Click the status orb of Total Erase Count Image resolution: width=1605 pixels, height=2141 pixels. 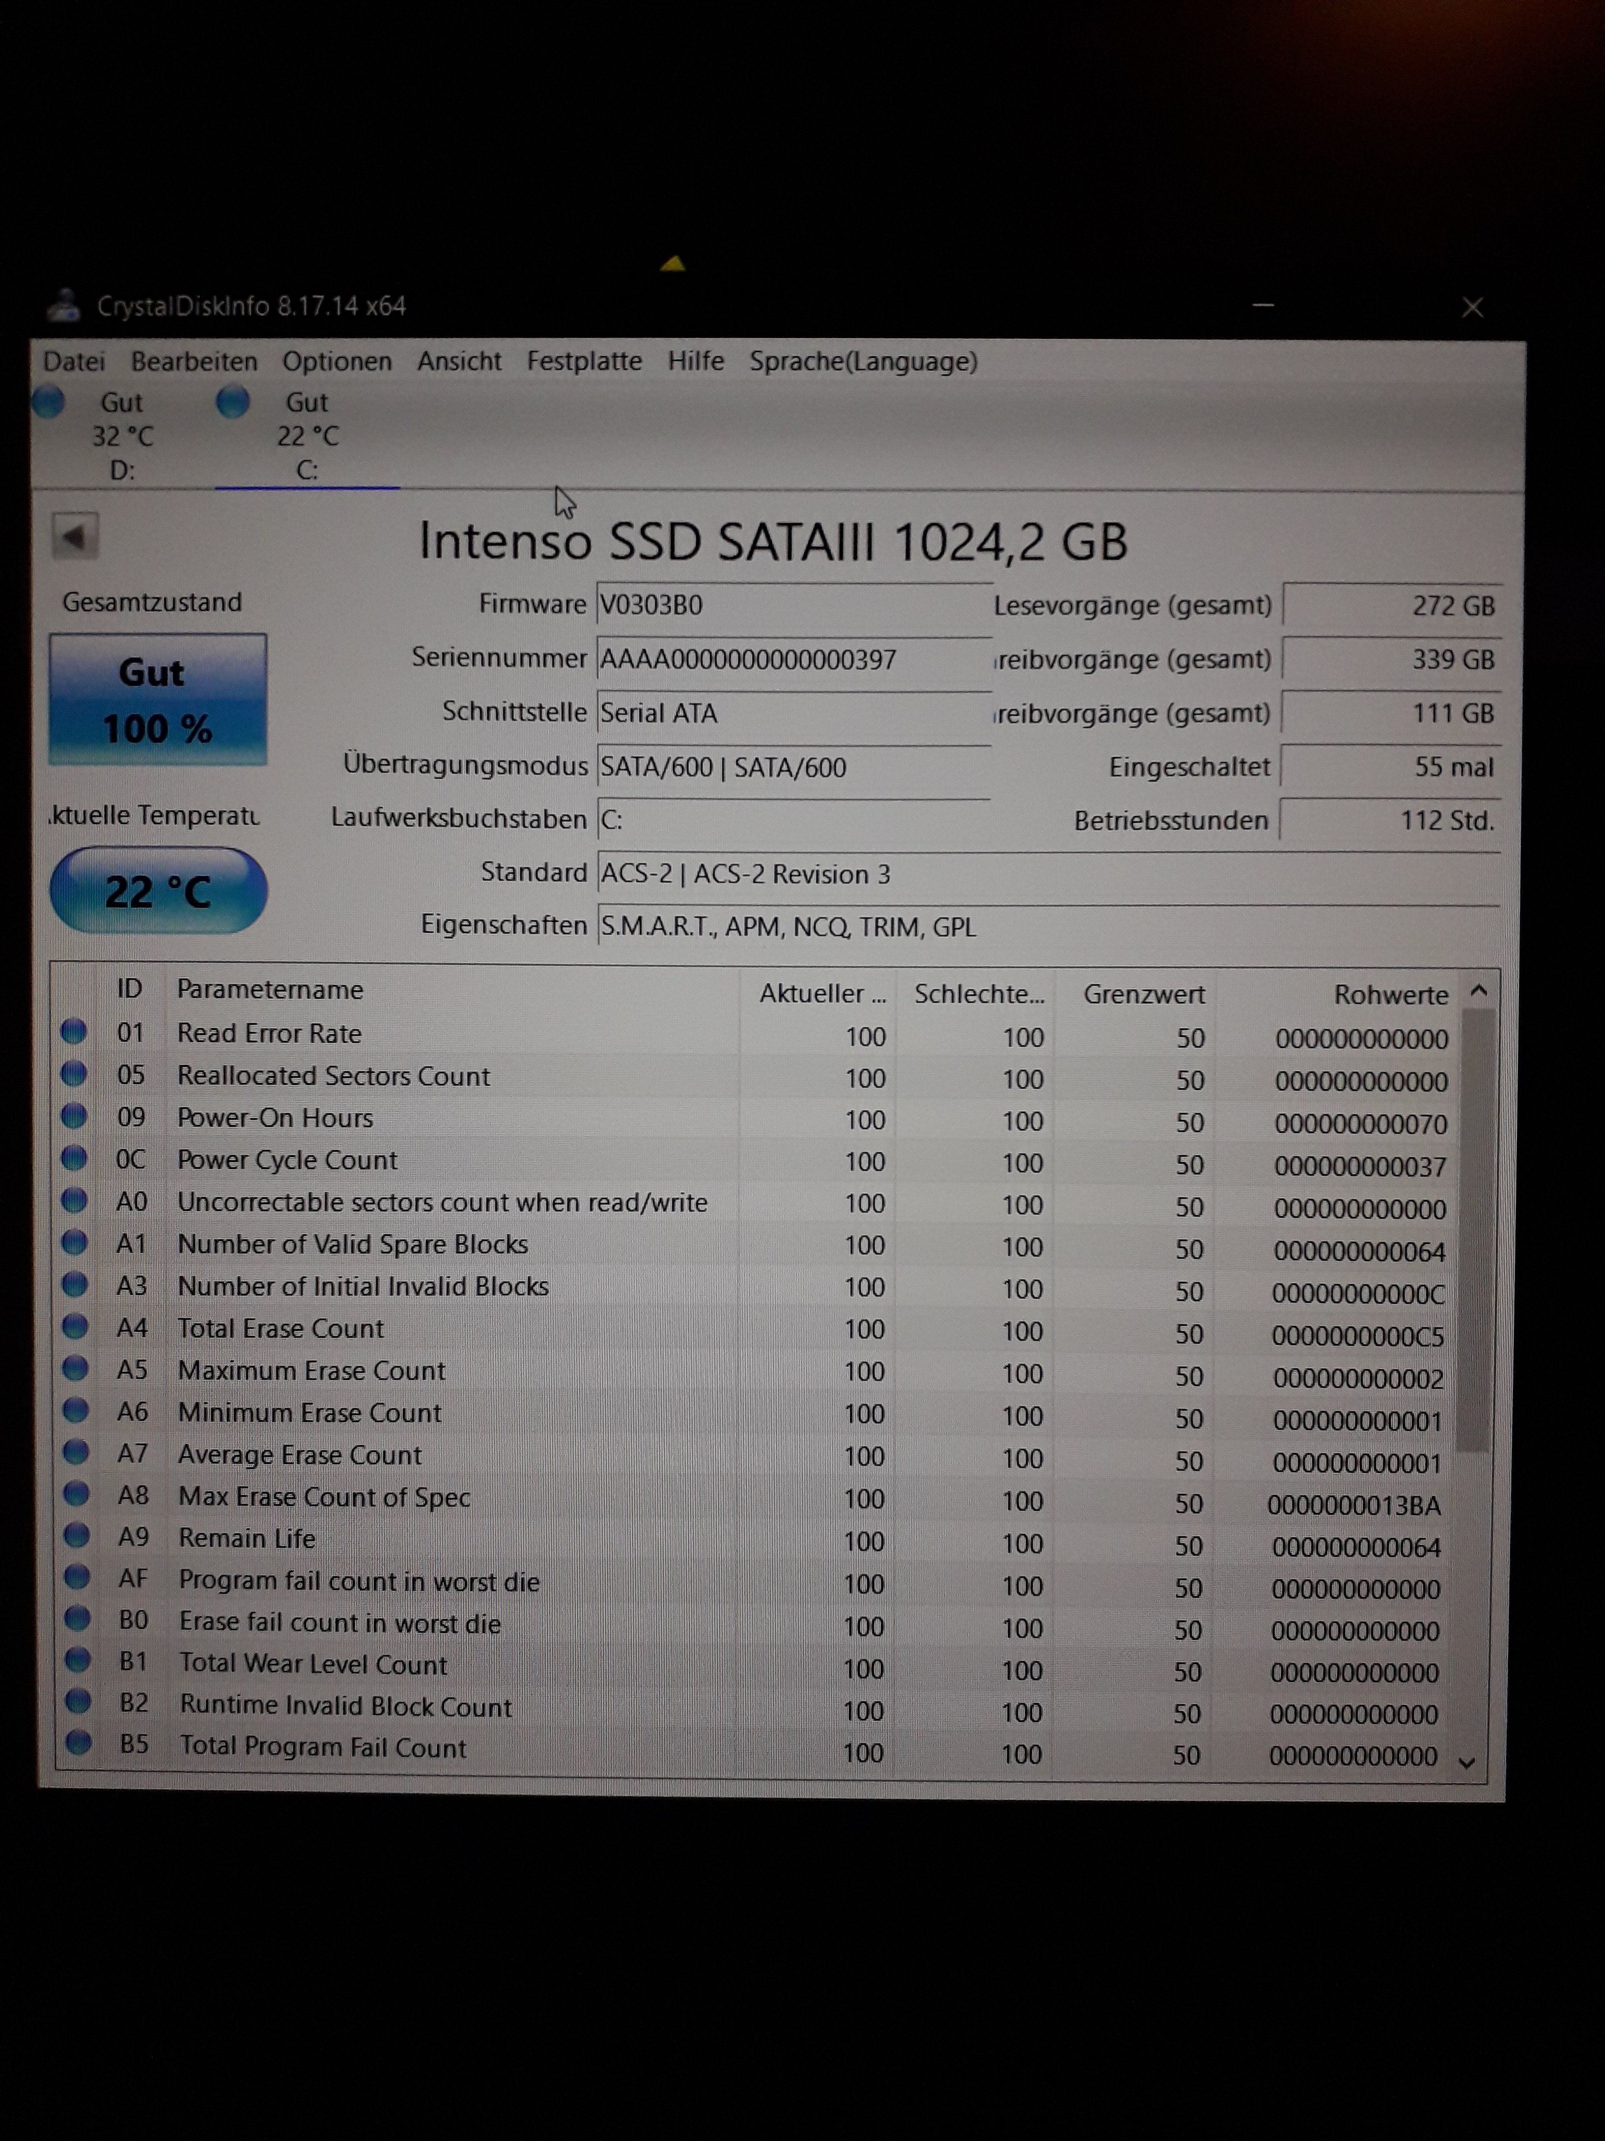click(x=76, y=1327)
